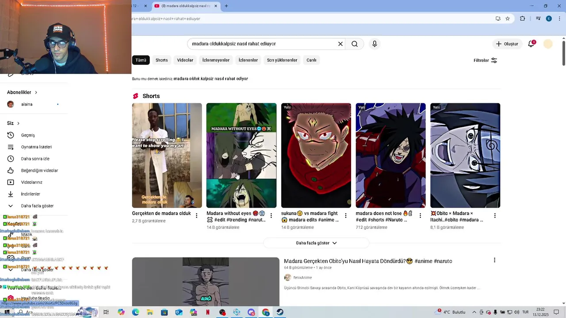Open the Filtreler filter options
566x318 pixels.
(485, 60)
